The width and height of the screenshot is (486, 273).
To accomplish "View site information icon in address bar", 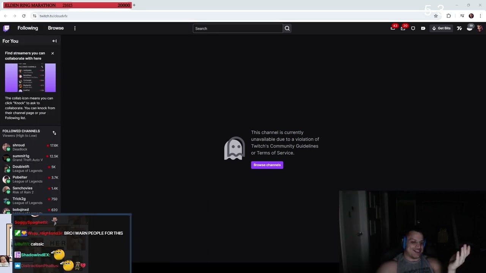I will pyautogui.click(x=35, y=16).
